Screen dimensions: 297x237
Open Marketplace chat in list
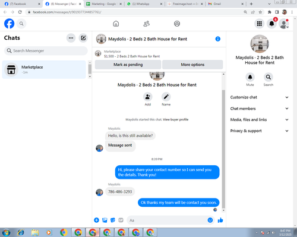point(44,69)
